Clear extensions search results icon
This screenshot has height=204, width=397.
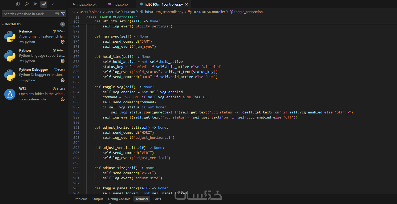pos(57,14)
